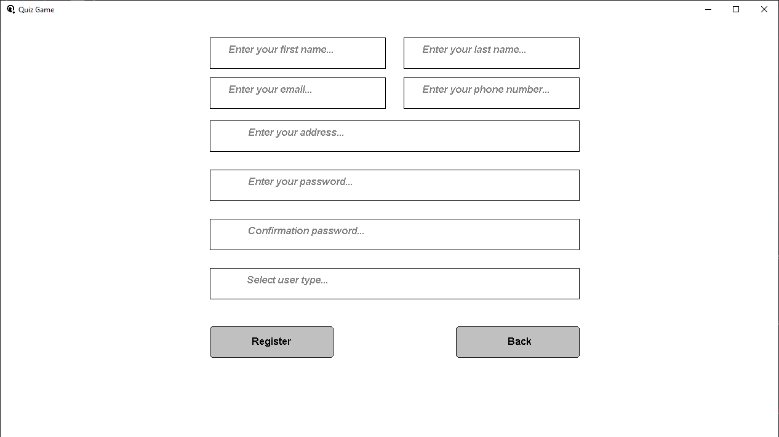Open user type dropdown to choose a role
This screenshot has width=779, height=437.
click(x=394, y=283)
